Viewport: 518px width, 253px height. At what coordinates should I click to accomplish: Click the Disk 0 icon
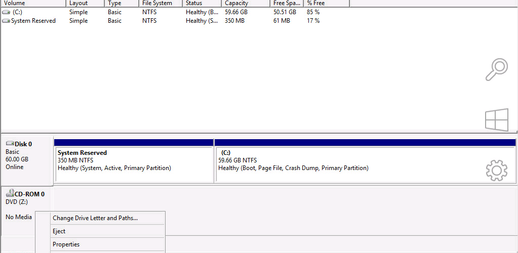pos(10,144)
